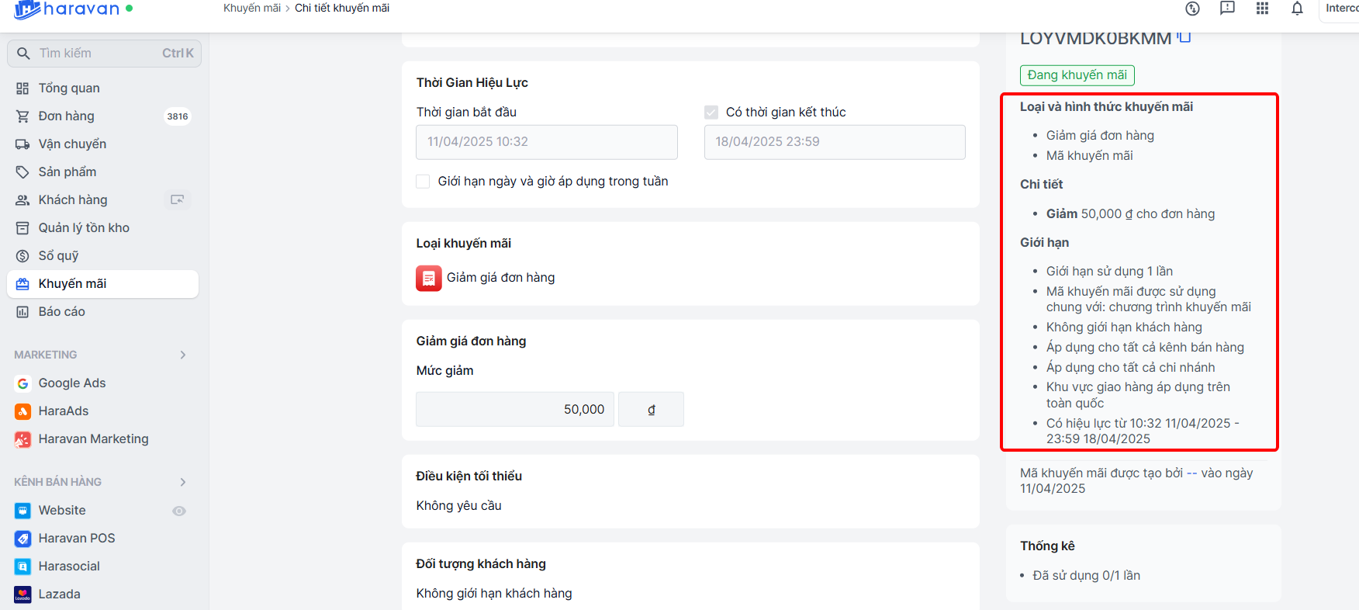Toggle Website channel visibility eye

pyautogui.click(x=179, y=511)
